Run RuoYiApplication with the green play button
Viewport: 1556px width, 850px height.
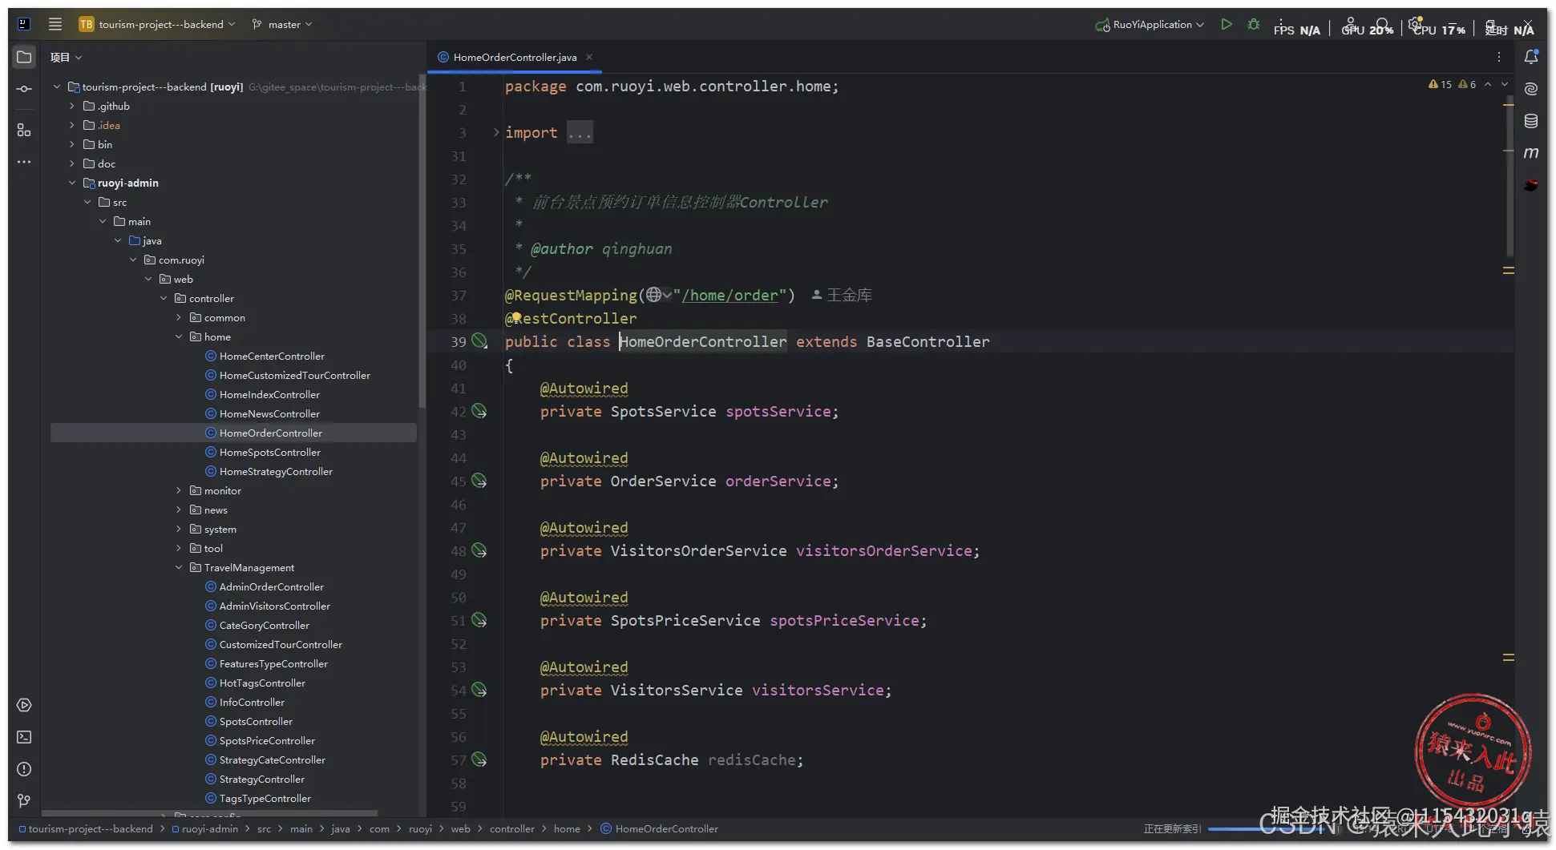(1226, 24)
